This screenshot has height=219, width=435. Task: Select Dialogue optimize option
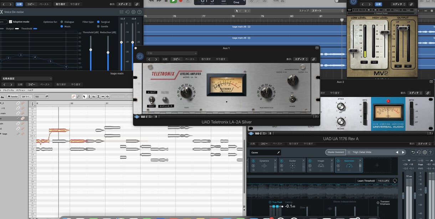pyautogui.click(x=62, y=22)
